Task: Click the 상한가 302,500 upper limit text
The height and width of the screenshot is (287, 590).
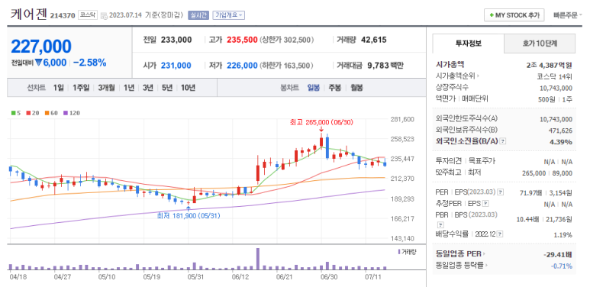Action: 287,40
